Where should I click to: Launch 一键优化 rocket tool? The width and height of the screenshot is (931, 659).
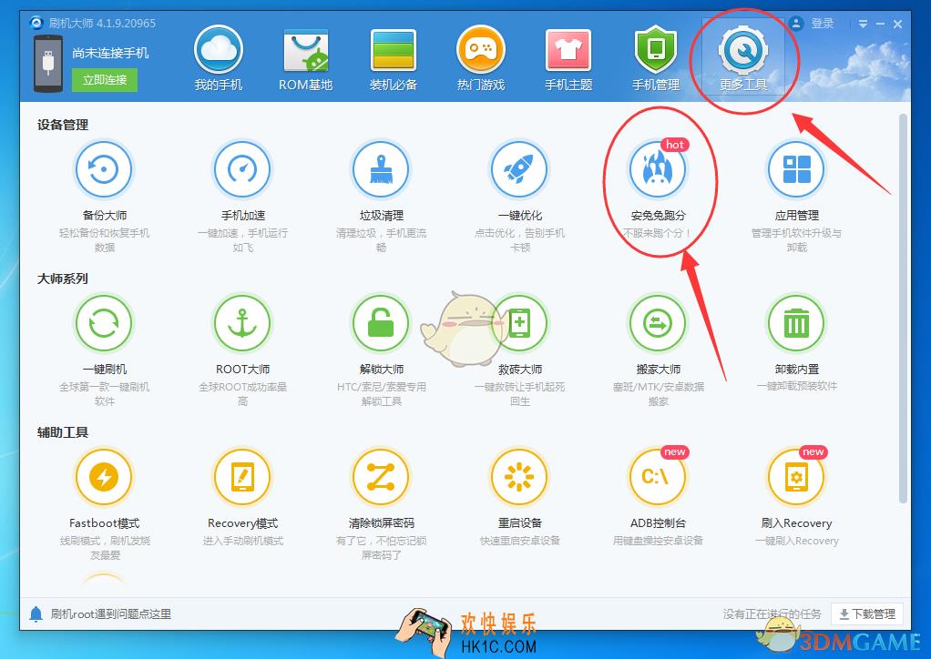click(x=519, y=169)
